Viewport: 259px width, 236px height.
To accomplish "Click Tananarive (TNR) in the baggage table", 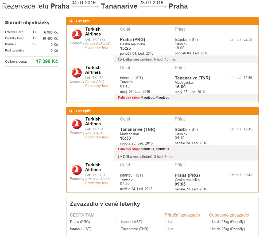I will coord(134,229).
